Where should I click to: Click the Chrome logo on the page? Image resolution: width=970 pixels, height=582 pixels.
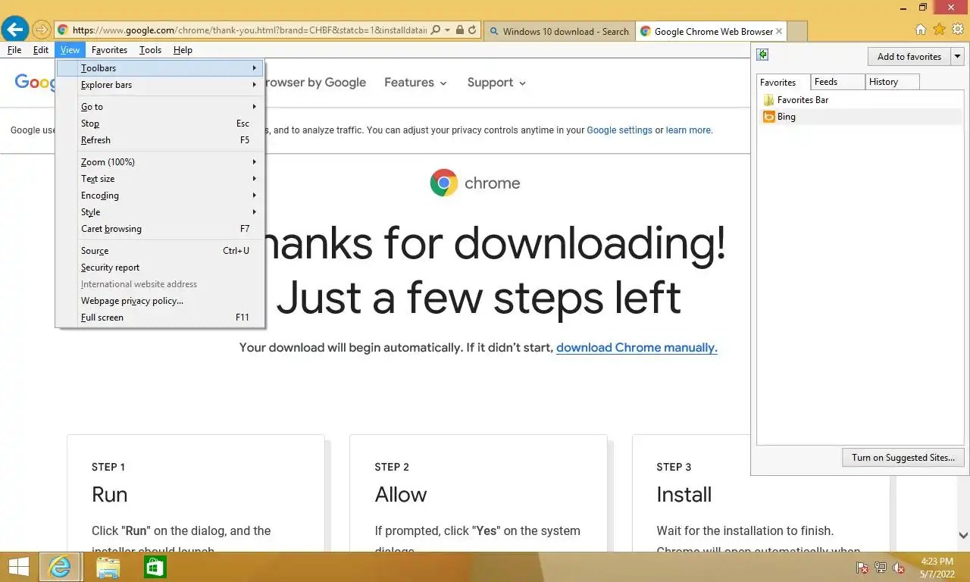[x=444, y=183]
